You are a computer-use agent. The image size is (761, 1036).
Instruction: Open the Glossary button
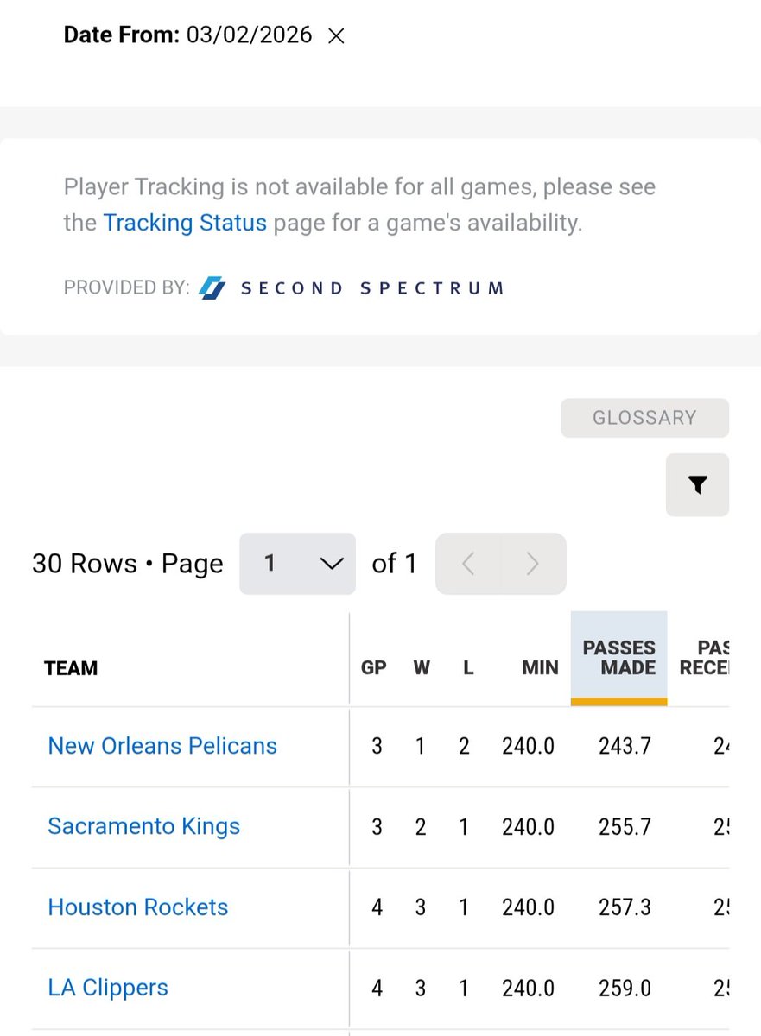644,418
